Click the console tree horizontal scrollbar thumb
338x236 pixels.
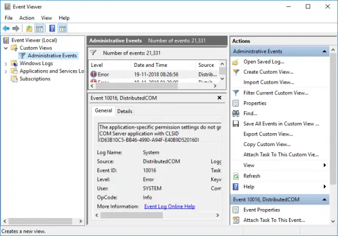click(41, 221)
